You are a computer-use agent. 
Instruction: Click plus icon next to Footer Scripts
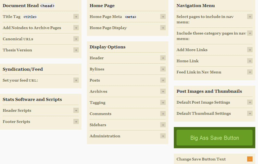click(x=76, y=122)
